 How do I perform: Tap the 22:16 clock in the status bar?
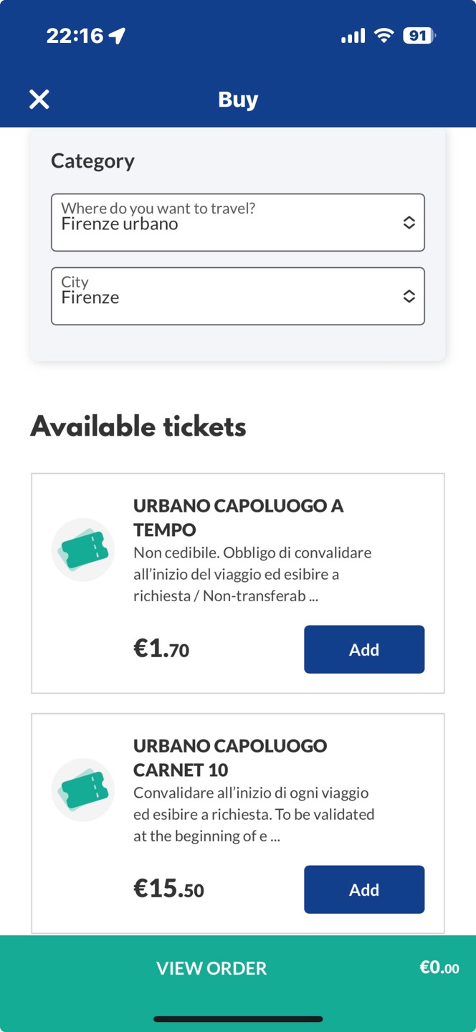point(75,36)
